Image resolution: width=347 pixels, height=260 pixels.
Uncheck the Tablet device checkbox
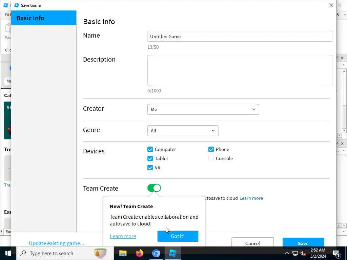pos(150,158)
